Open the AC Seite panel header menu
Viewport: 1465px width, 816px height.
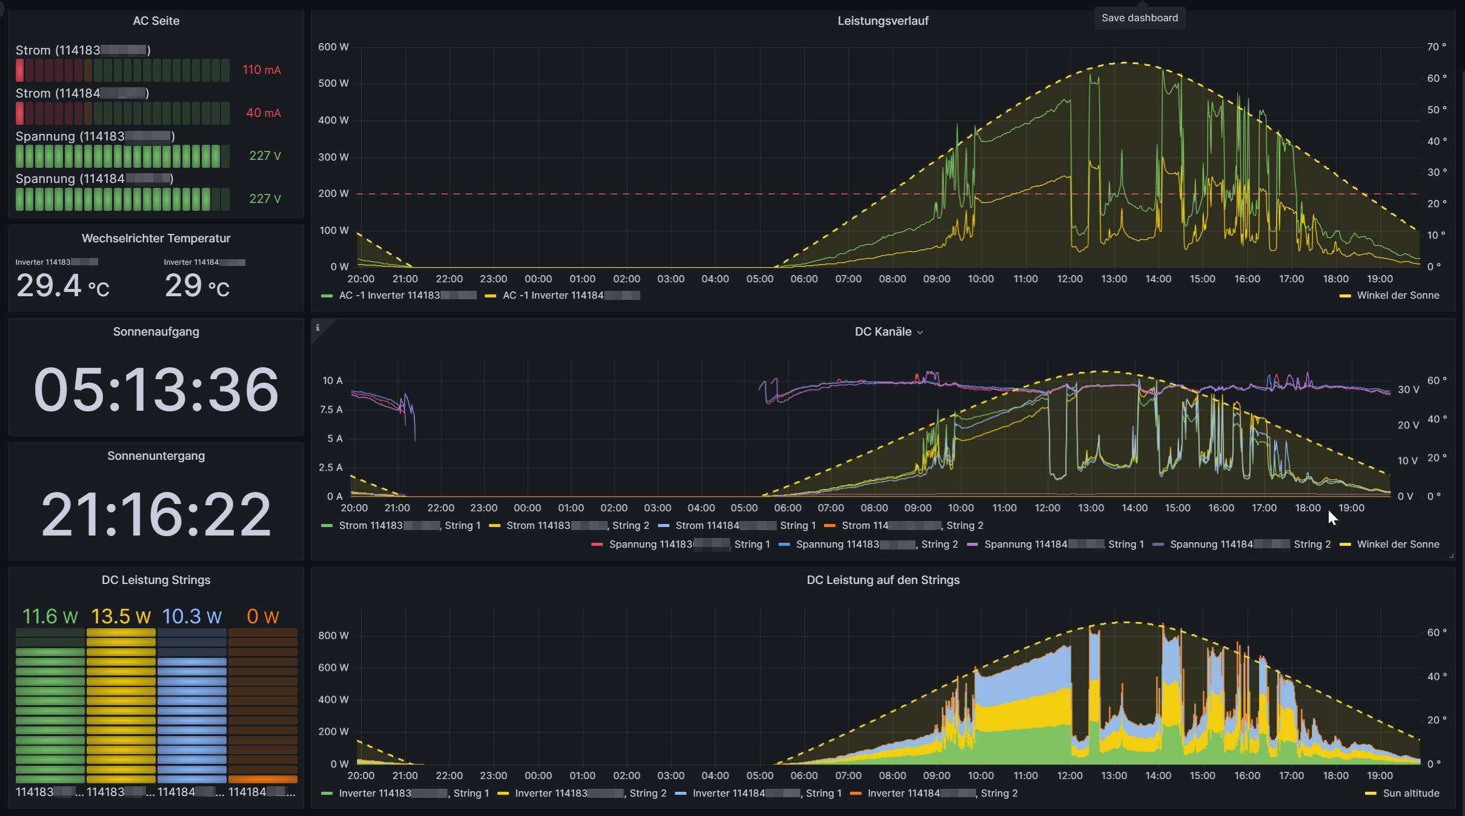click(x=156, y=21)
